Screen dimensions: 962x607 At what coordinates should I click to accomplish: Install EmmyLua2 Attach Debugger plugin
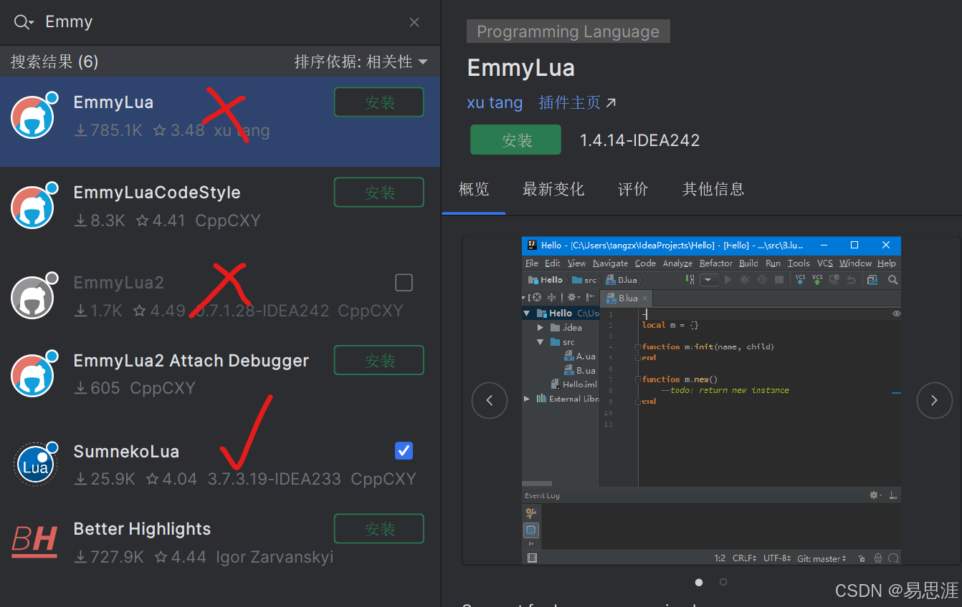[379, 361]
